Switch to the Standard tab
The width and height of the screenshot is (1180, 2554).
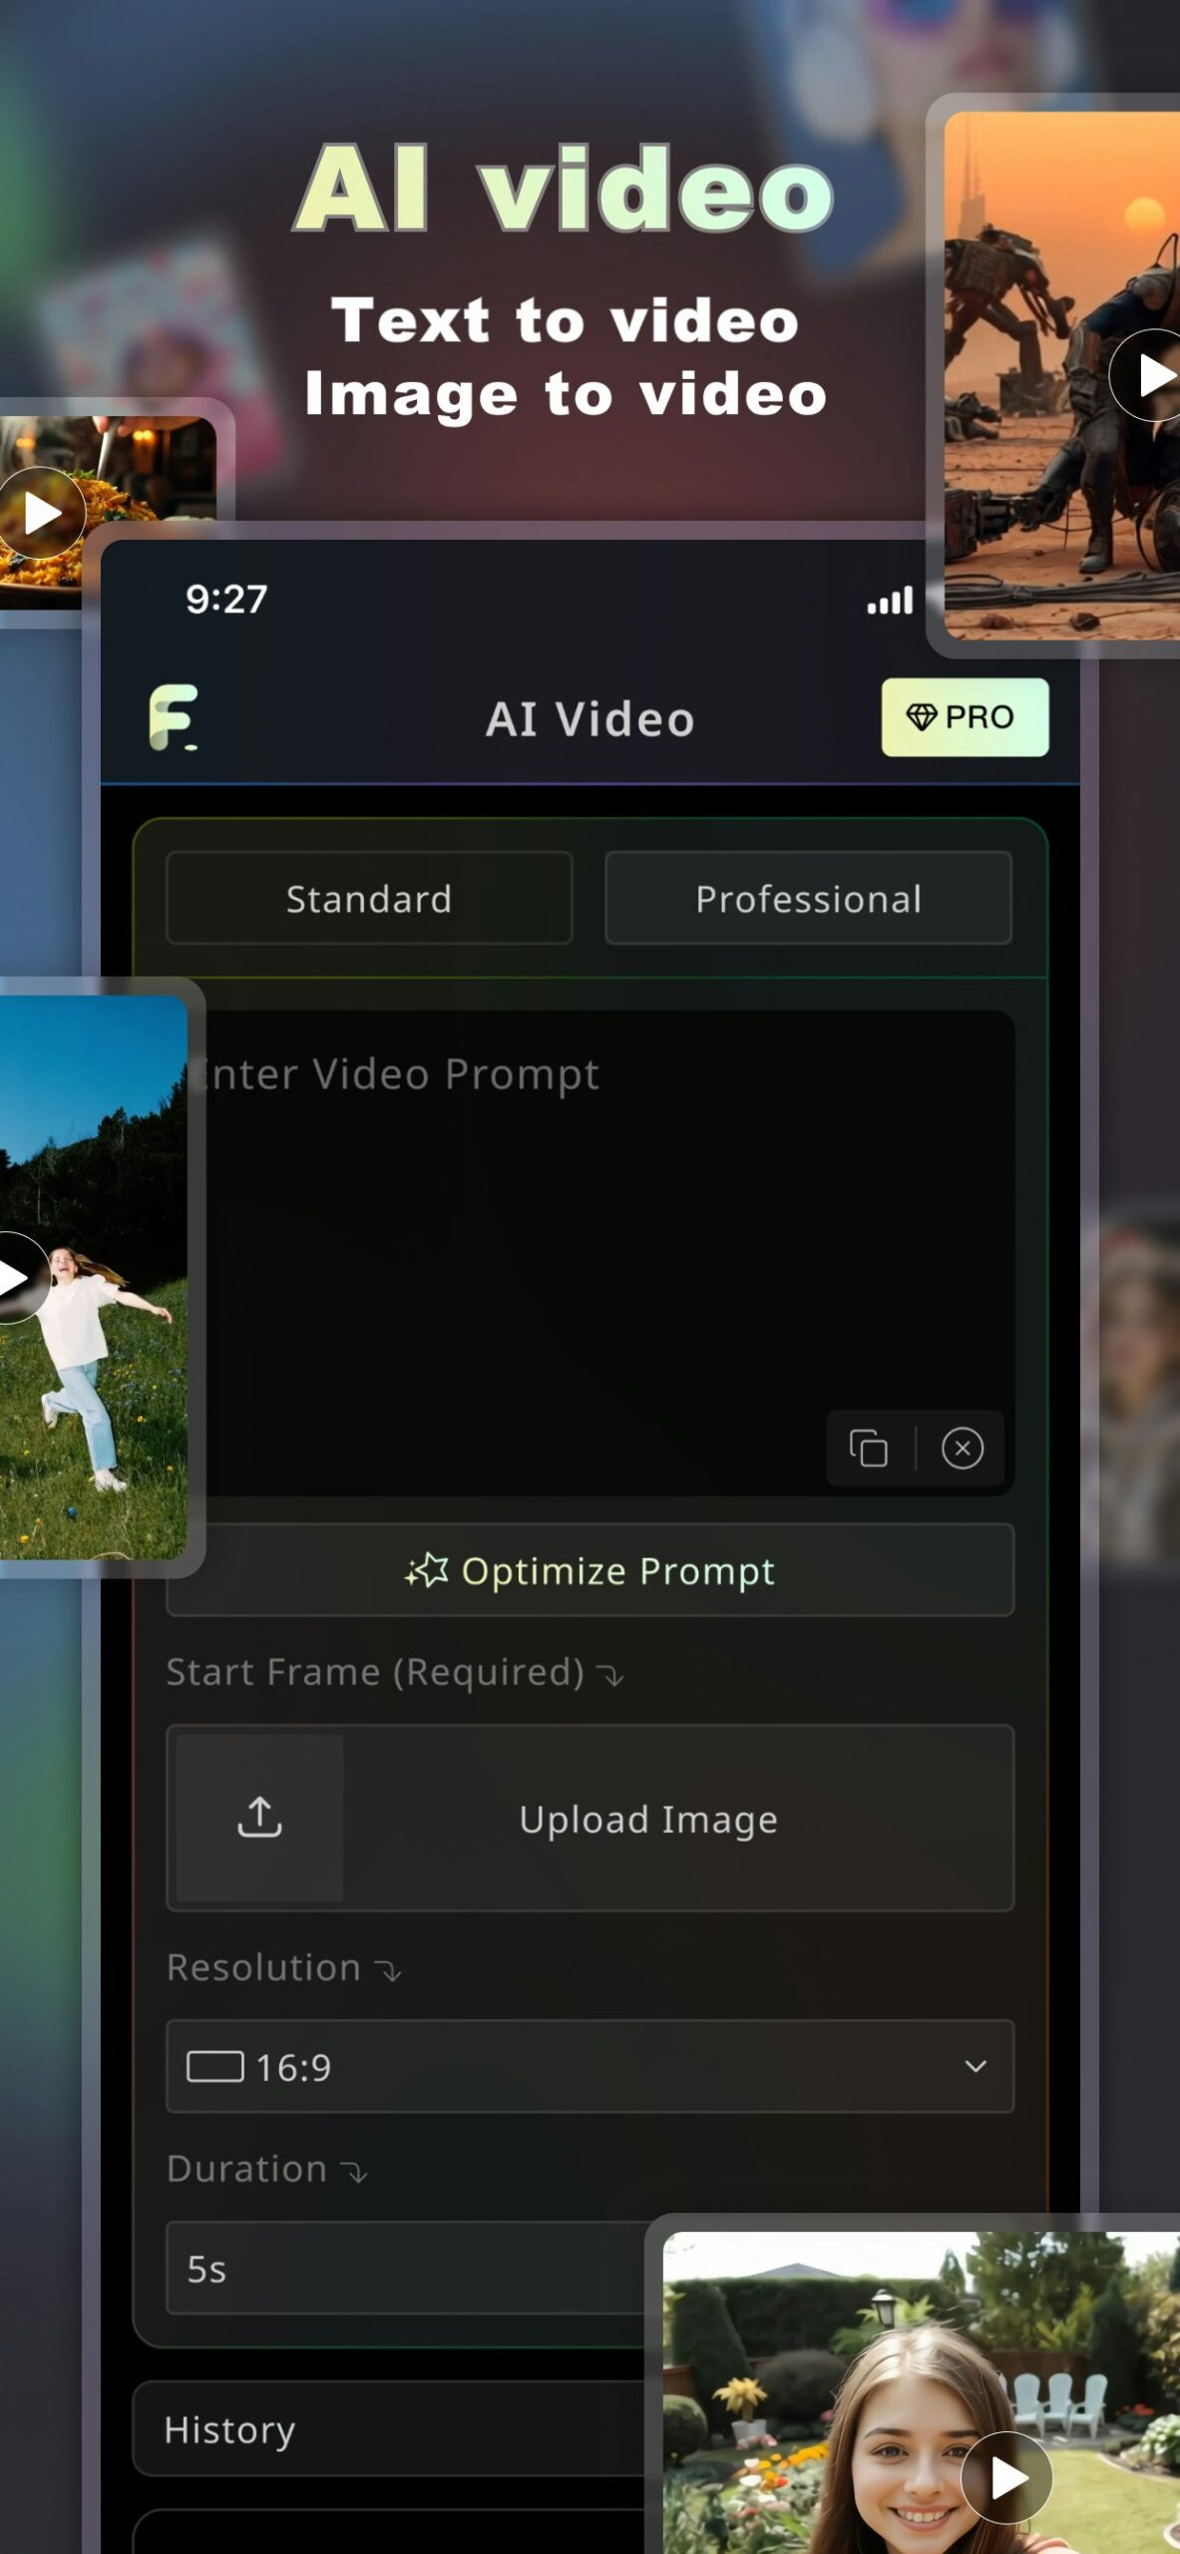tap(369, 898)
